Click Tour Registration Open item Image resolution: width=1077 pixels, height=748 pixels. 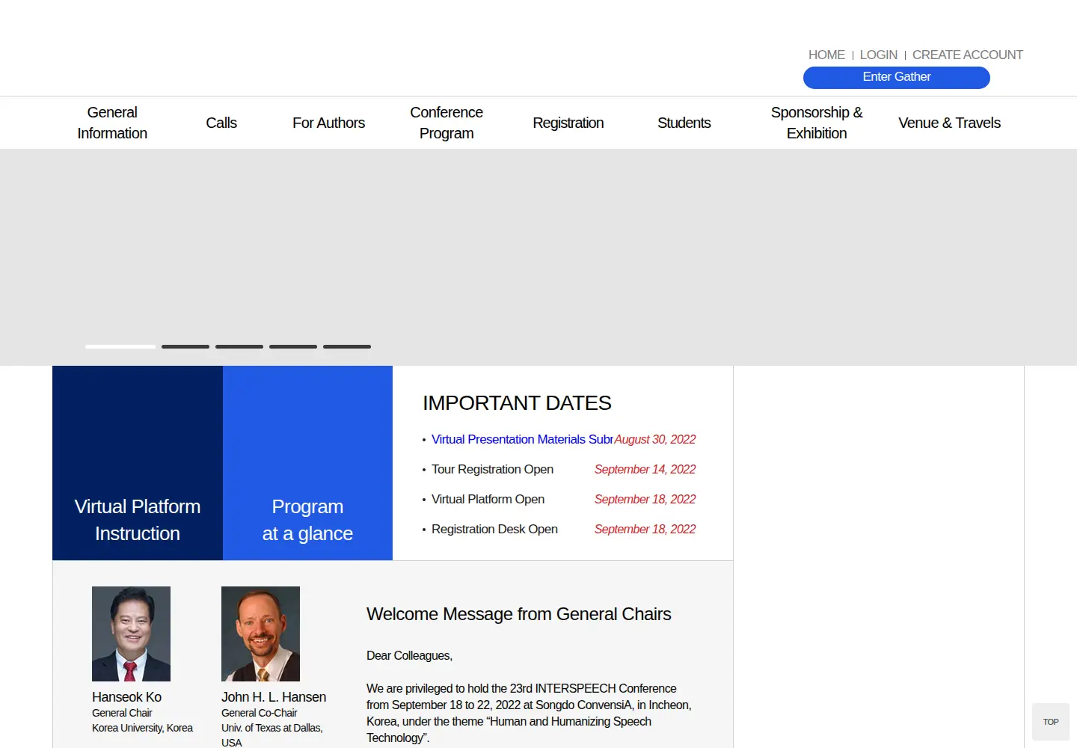coord(492,469)
